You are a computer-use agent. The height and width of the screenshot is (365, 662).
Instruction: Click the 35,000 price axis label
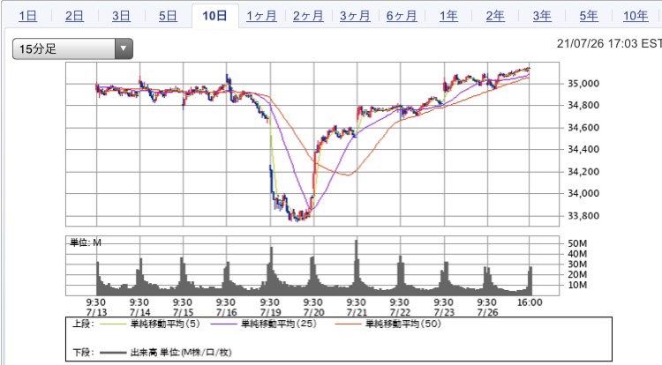pyautogui.click(x=583, y=84)
